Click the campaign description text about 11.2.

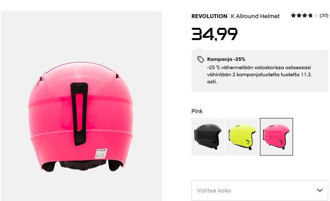(259, 75)
